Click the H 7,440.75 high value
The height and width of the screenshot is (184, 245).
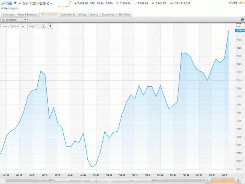159,3
